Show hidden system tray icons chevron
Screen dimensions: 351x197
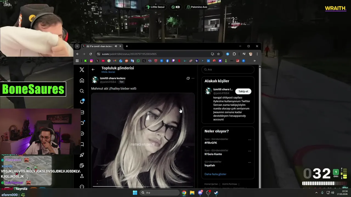coord(316,193)
